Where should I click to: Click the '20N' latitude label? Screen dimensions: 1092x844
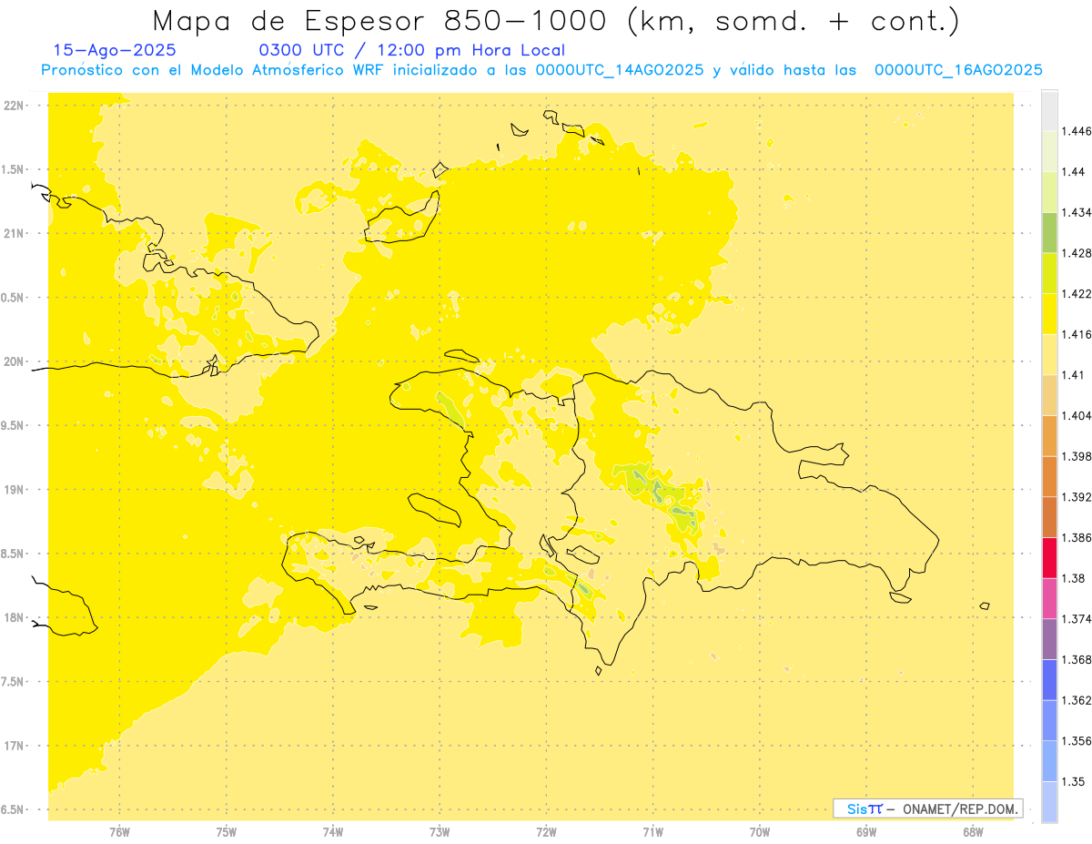pyautogui.click(x=14, y=361)
